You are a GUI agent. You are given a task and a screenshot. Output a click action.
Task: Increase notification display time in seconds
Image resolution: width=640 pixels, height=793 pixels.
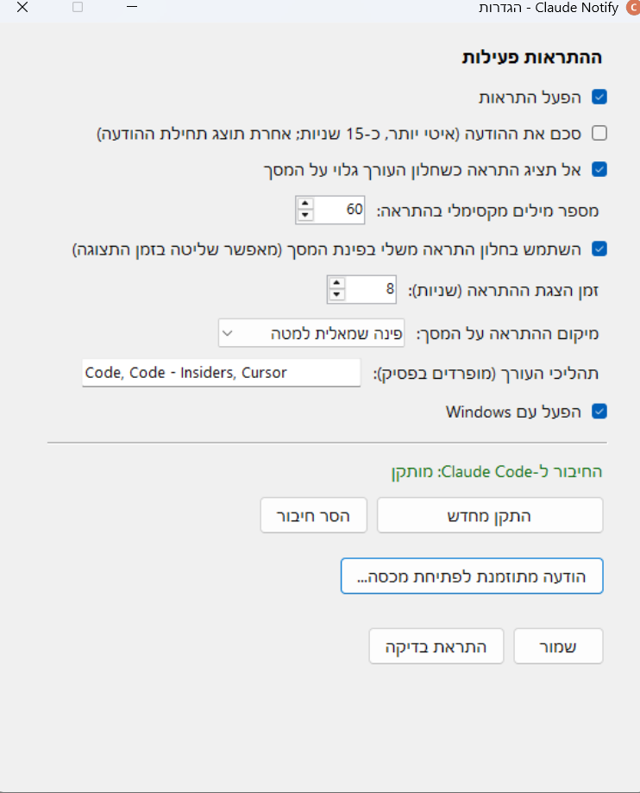(336, 283)
